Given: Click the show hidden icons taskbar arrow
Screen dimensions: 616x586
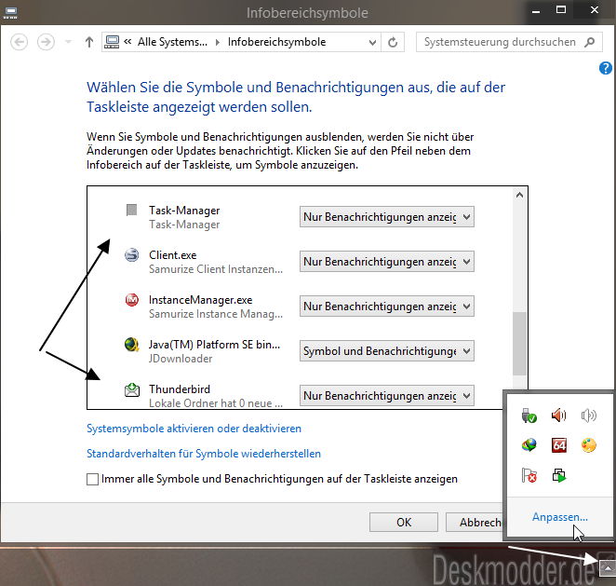Looking at the screenshot, I should tap(608, 568).
